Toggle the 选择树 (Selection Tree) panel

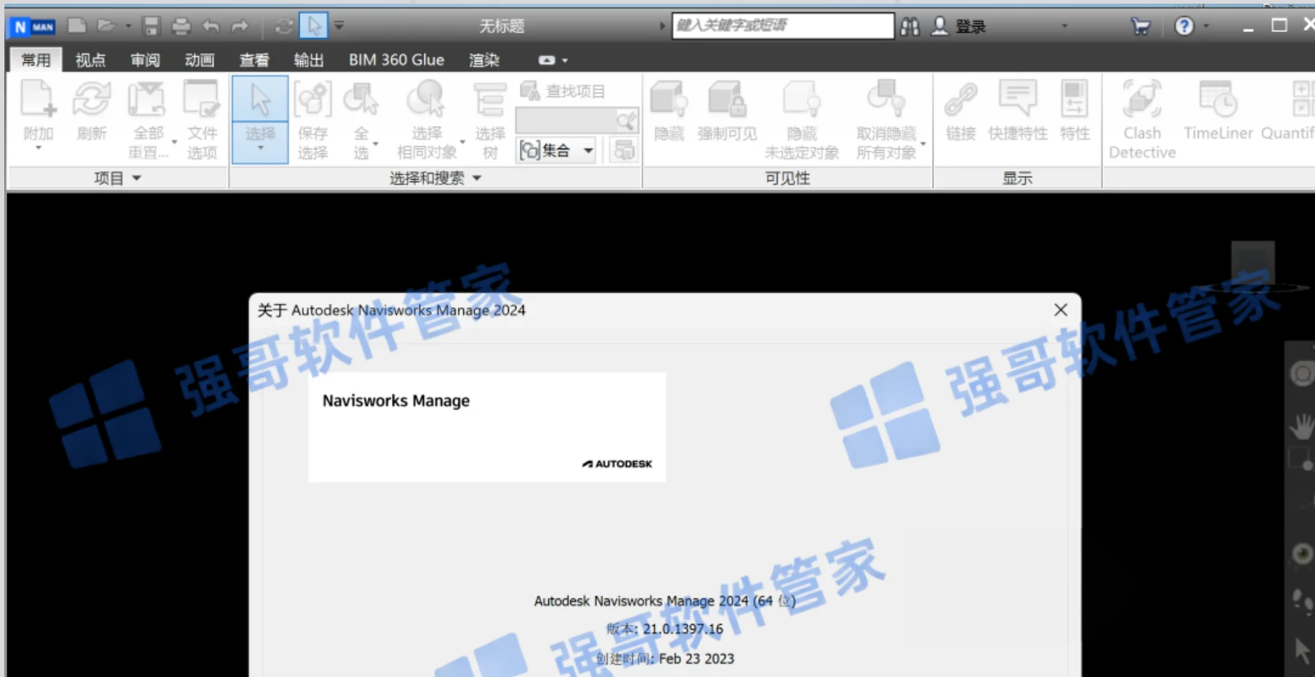coord(490,120)
